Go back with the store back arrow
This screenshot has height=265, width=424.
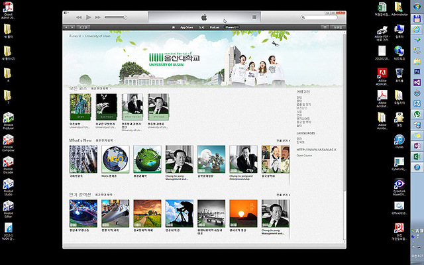[66, 27]
